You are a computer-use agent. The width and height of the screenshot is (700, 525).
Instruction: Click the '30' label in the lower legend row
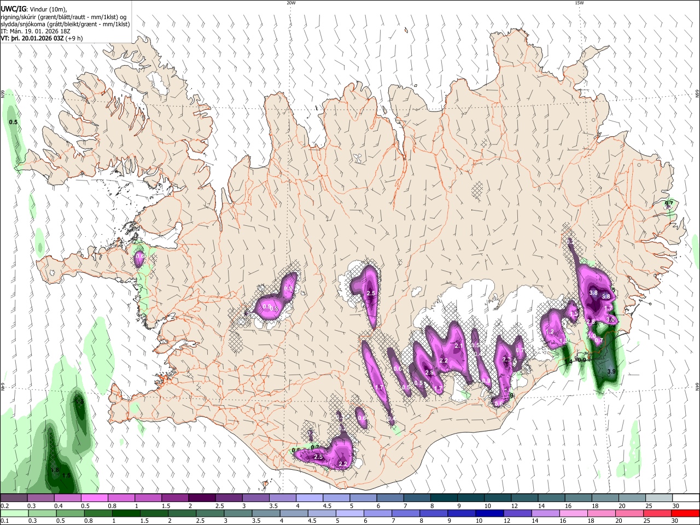(x=675, y=521)
